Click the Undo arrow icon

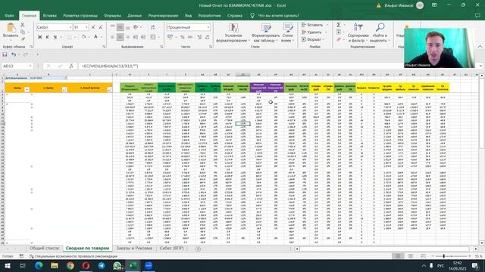point(14,54)
